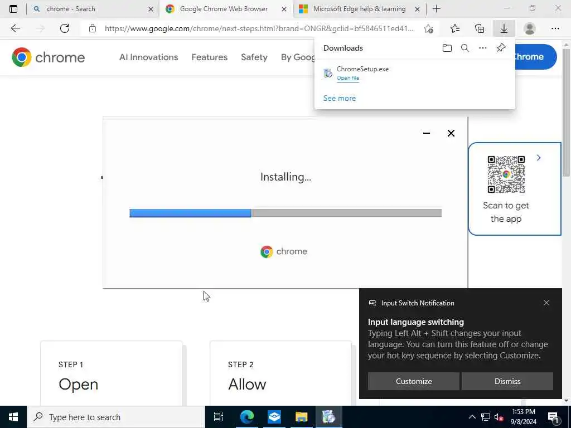Dismiss the input language notification
The width and height of the screenshot is (571, 428).
(507, 381)
